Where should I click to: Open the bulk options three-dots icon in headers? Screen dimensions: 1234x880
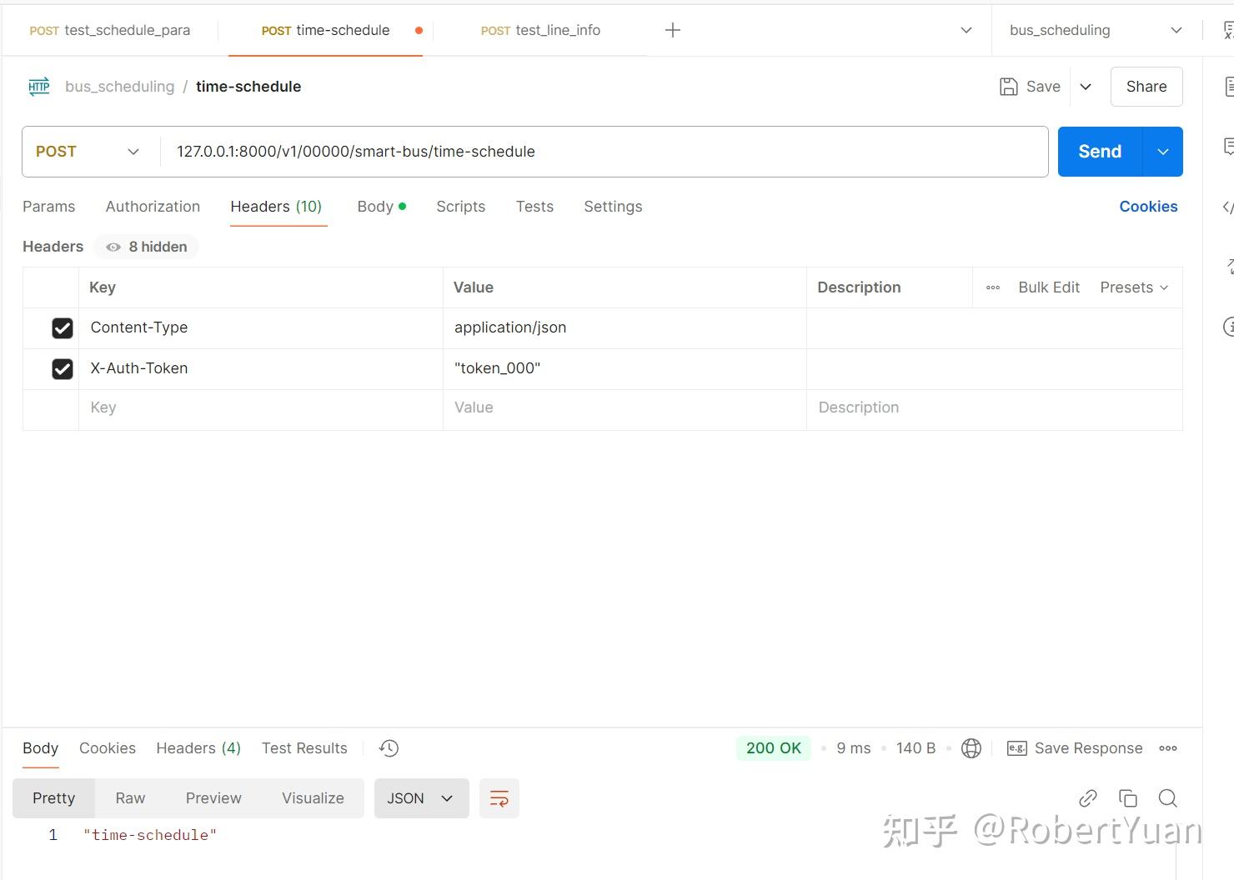click(x=993, y=287)
